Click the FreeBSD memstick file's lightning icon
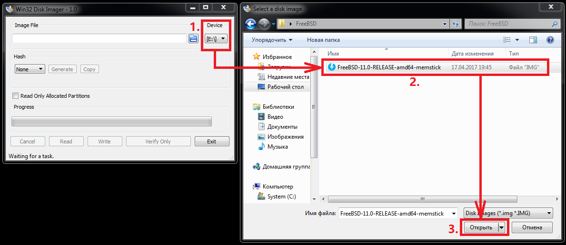 tap(331, 67)
